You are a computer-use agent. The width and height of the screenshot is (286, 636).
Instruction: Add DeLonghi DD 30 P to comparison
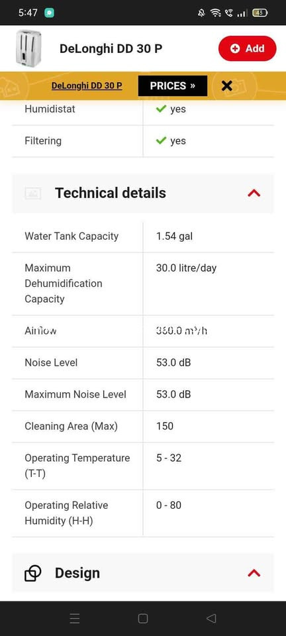pyautogui.click(x=247, y=48)
